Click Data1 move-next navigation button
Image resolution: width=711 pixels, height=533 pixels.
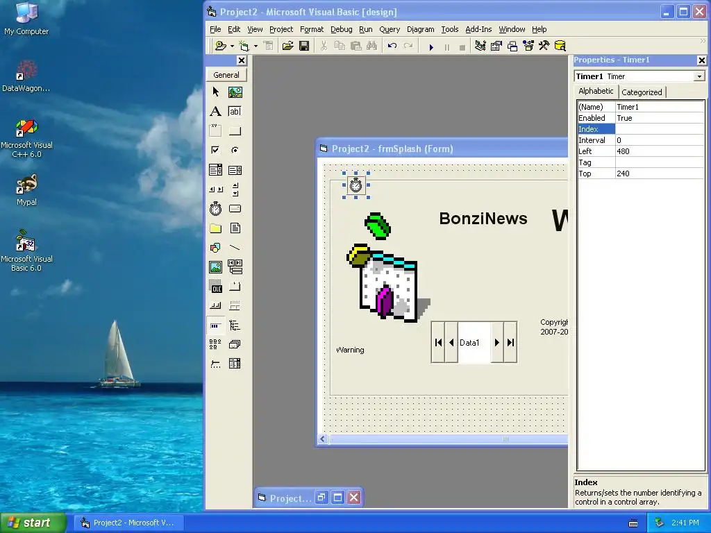point(497,343)
